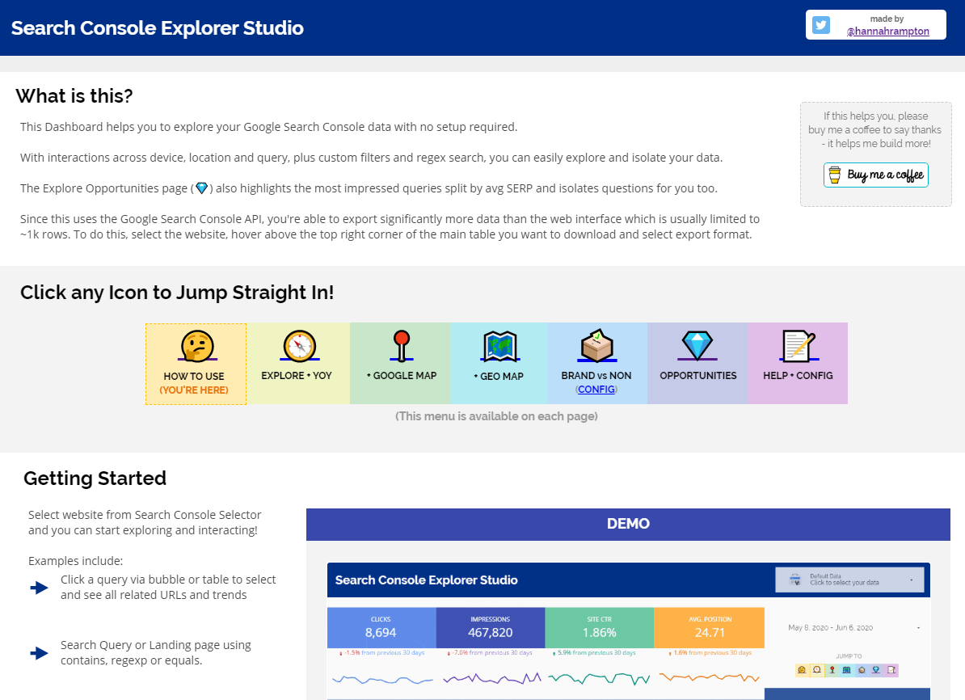Viewport: 965px width, 700px height.
Task: Click the ballot box Brand vs Non icon
Action: pyautogui.click(x=597, y=345)
